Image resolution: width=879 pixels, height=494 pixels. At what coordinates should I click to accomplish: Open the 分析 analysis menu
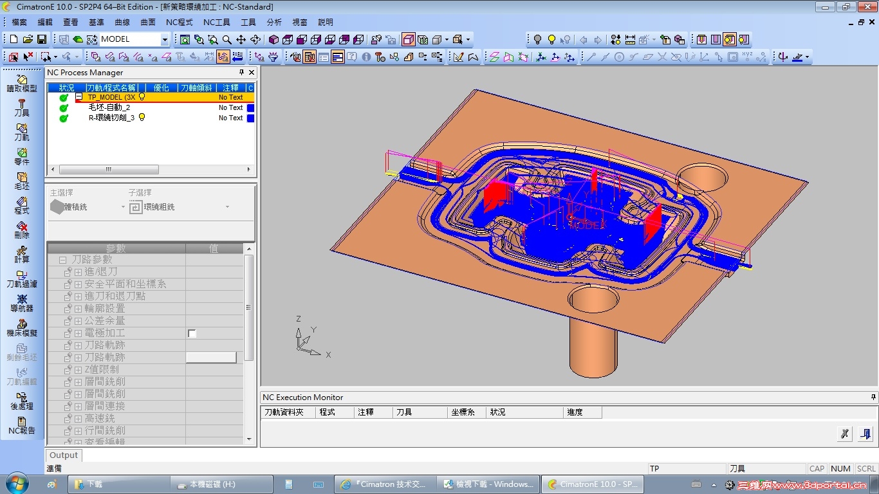(x=273, y=22)
